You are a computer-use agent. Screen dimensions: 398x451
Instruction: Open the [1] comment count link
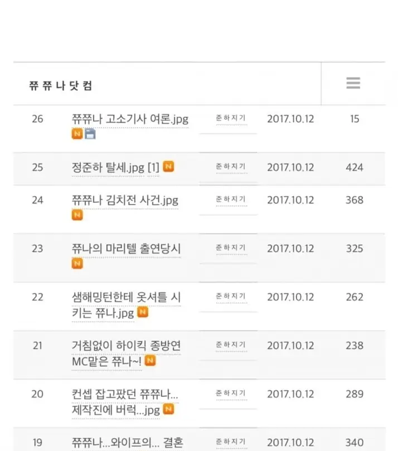(x=153, y=167)
